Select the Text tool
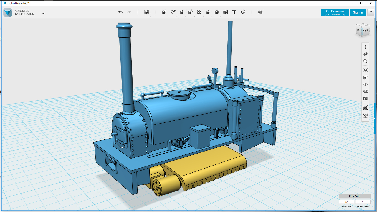This screenshot has width=377, height=212. point(234,12)
